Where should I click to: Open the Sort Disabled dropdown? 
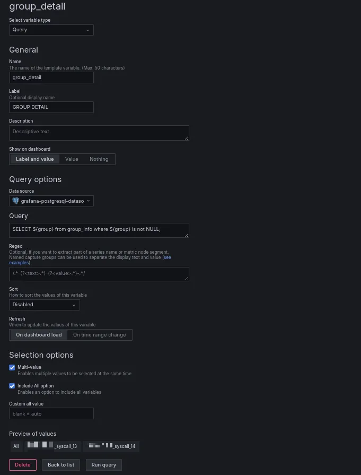pyautogui.click(x=45, y=305)
